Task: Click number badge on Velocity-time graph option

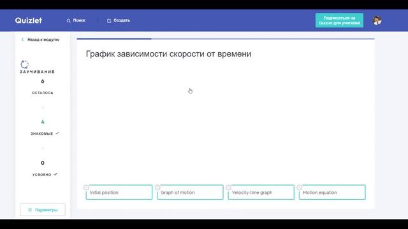Action: (228, 187)
